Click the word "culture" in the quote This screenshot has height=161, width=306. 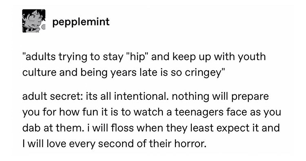(39, 73)
